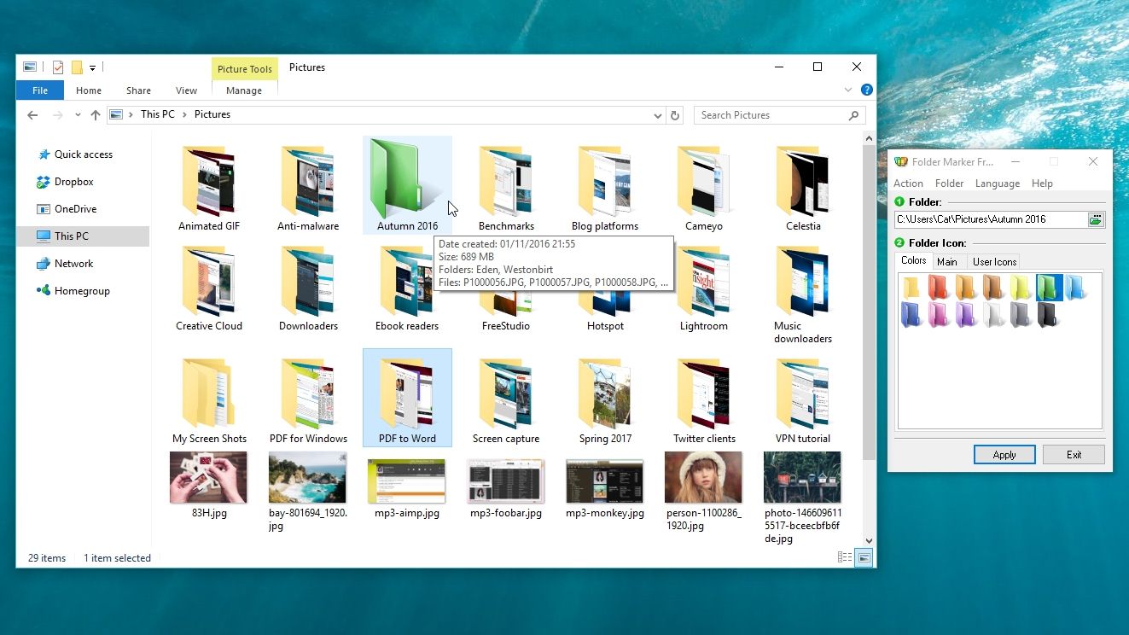Click the up-arrow to go to parent folder

coord(96,114)
